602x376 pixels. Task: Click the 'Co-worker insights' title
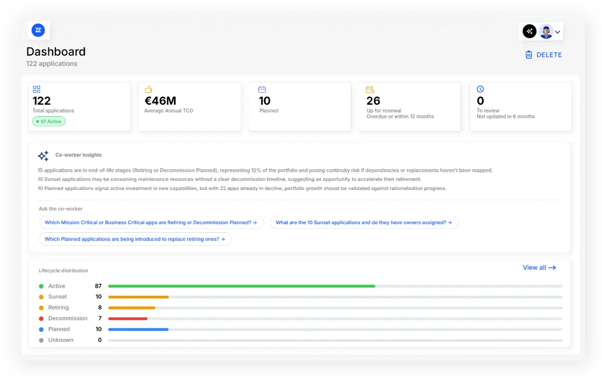coord(78,155)
